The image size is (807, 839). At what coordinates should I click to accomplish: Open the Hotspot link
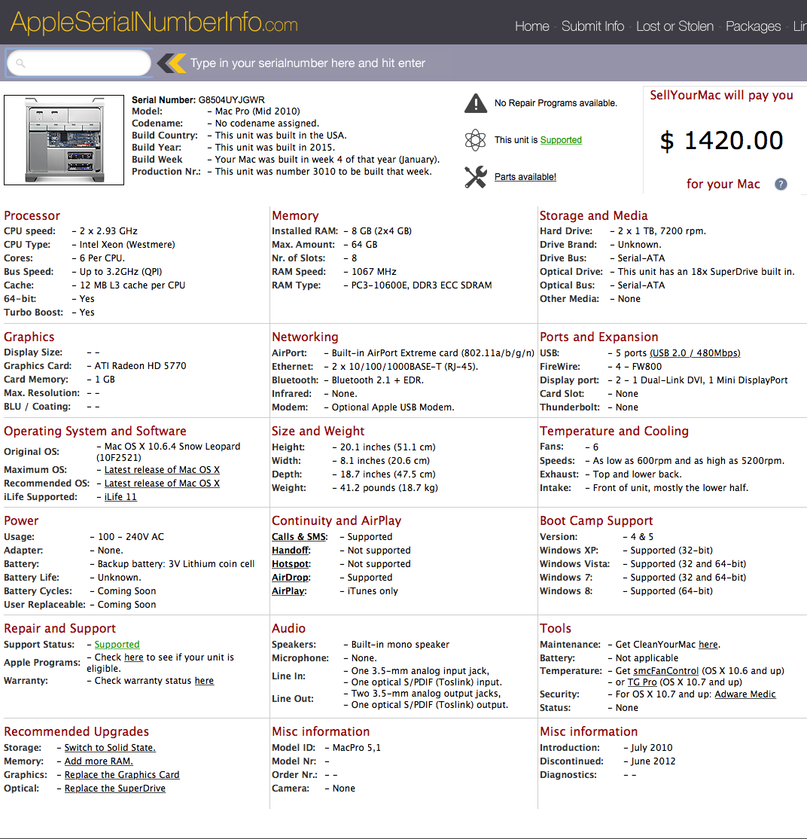point(291,564)
